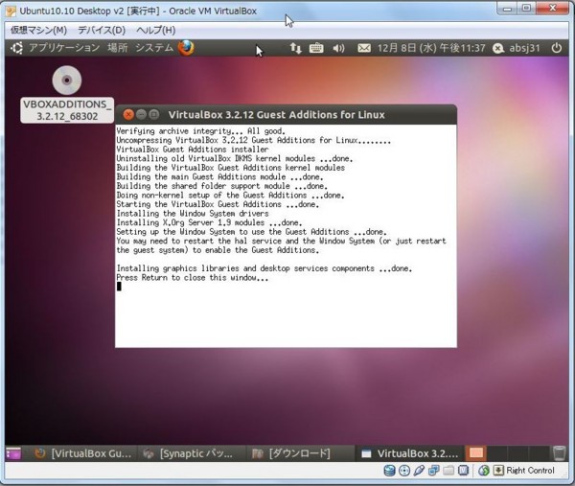
Task: Click the Right Control host key label
Action: [530, 471]
